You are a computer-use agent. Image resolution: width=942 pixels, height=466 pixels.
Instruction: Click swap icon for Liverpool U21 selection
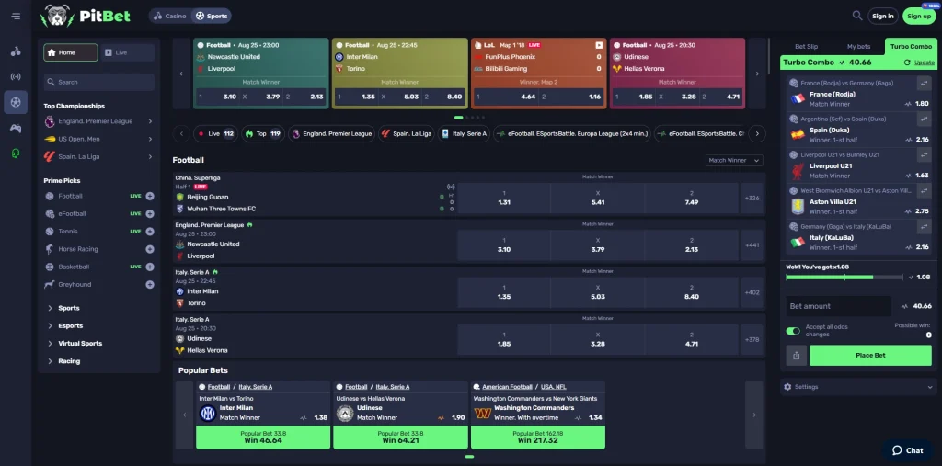924,155
